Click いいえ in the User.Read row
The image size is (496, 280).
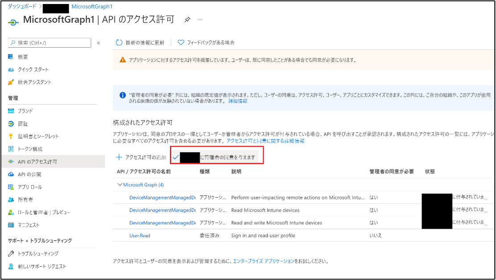376,235
